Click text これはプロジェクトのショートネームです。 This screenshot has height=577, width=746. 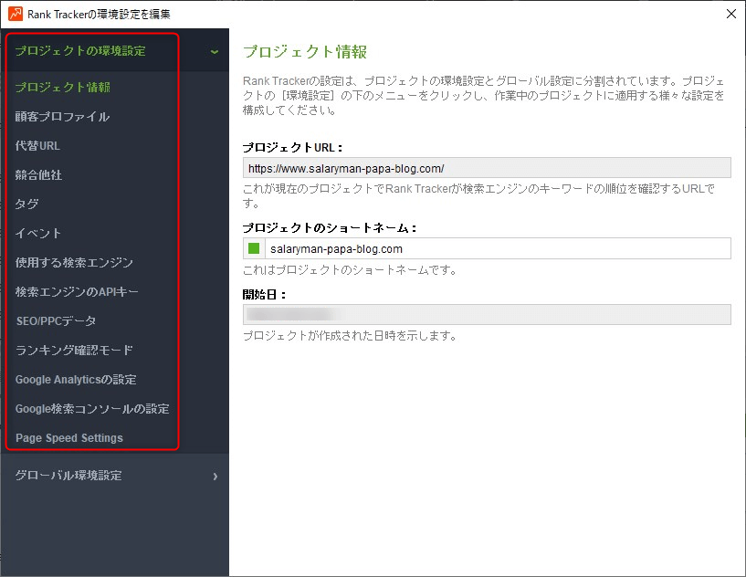[350, 270]
